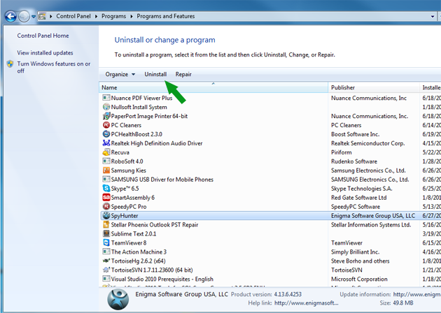The height and width of the screenshot is (313, 441).
Task: Open the Update information link
Action: (x=417, y=294)
